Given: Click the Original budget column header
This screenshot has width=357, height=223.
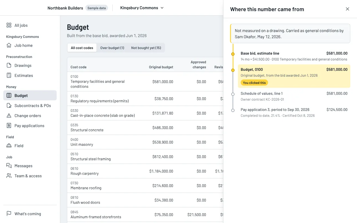Looking at the screenshot, I should [161, 67].
